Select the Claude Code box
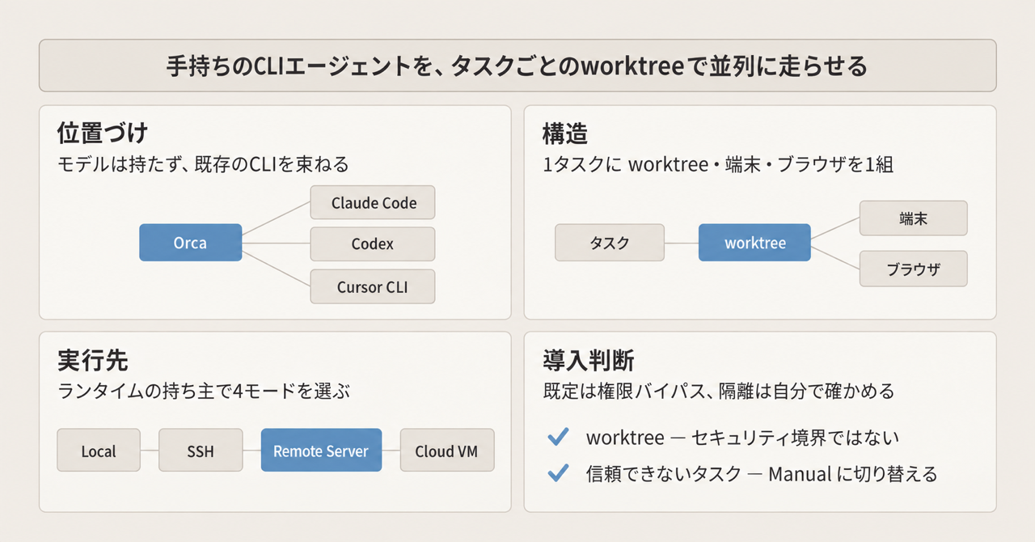 pos(373,203)
